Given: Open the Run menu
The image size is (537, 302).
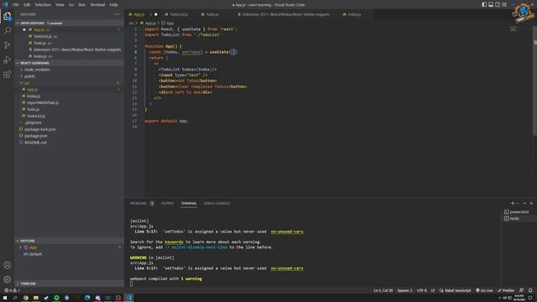Looking at the screenshot, I should point(82,5).
